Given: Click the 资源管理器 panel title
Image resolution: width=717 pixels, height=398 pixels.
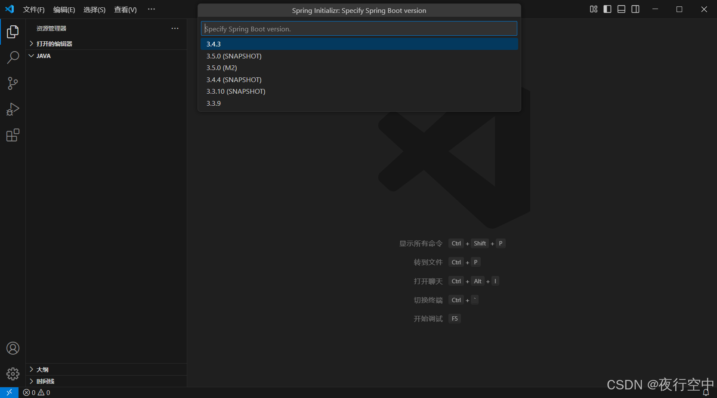Looking at the screenshot, I should point(51,28).
